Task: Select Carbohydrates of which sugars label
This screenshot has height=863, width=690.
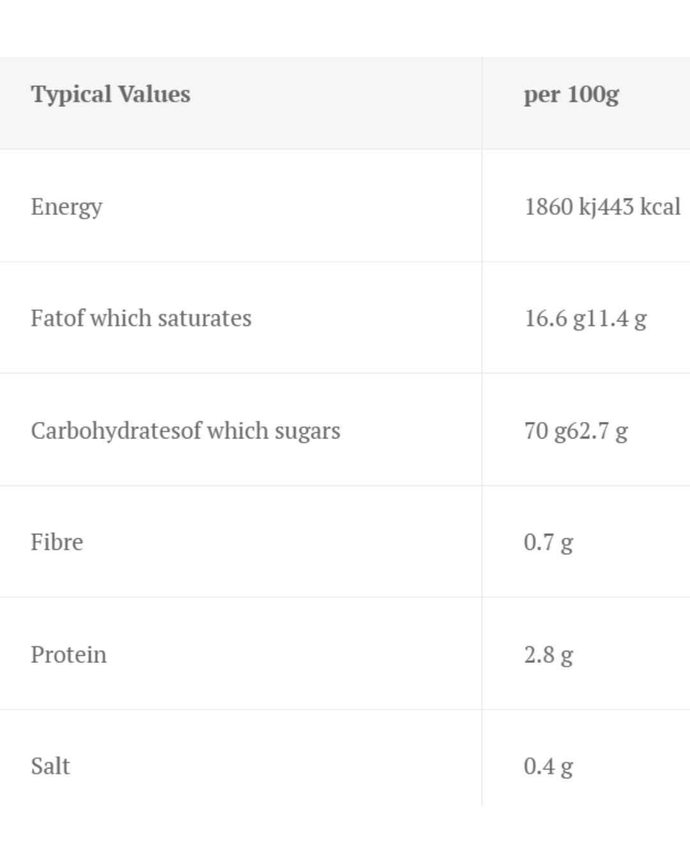Action: click(185, 430)
